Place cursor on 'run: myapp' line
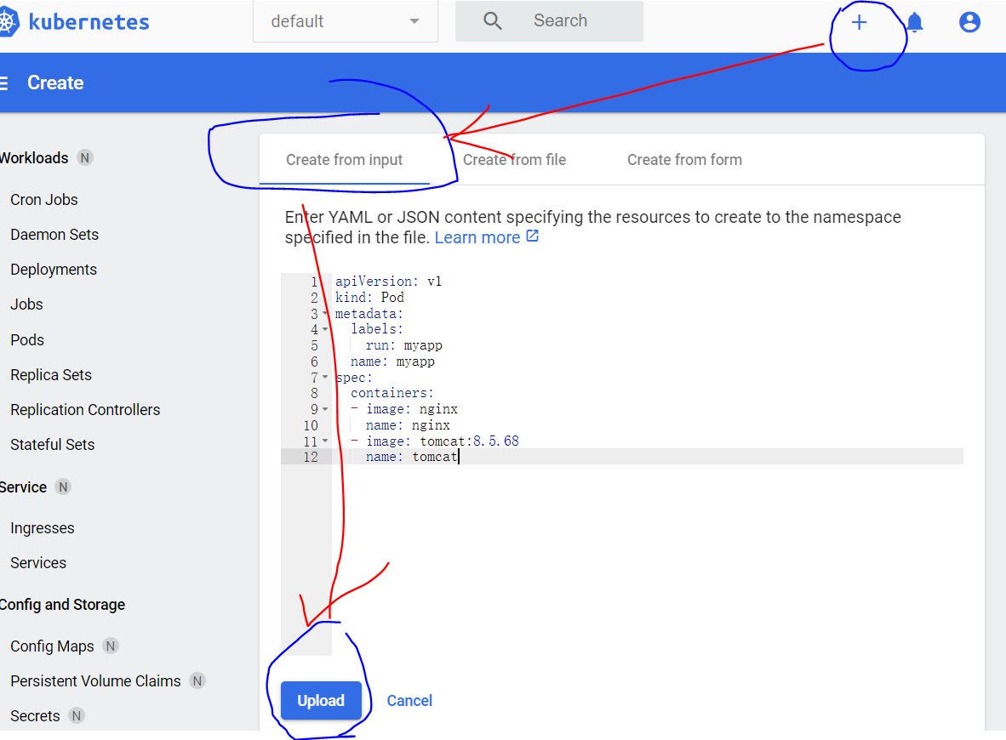The height and width of the screenshot is (740, 1006). coord(403,345)
